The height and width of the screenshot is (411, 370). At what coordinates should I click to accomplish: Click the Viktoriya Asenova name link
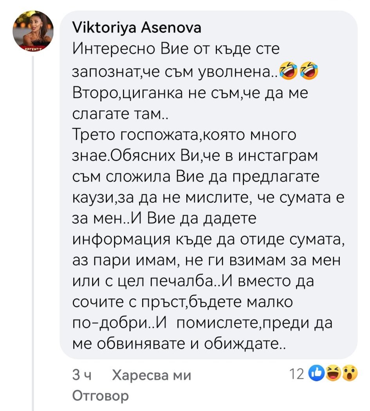click(137, 28)
